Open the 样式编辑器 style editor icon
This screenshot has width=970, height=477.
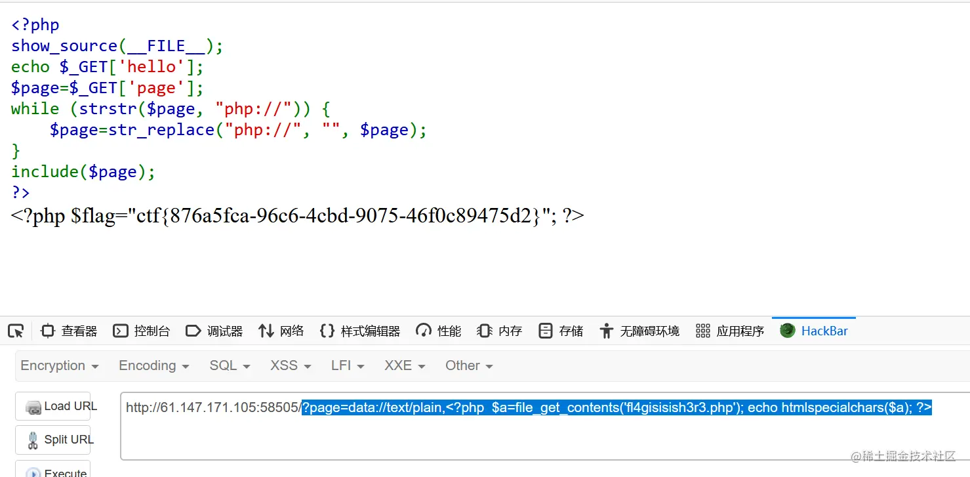click(327, 331)
